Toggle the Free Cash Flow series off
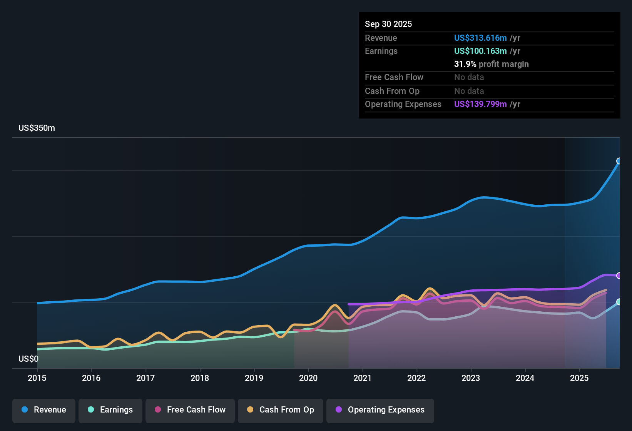632x431 pixels. 190,410
